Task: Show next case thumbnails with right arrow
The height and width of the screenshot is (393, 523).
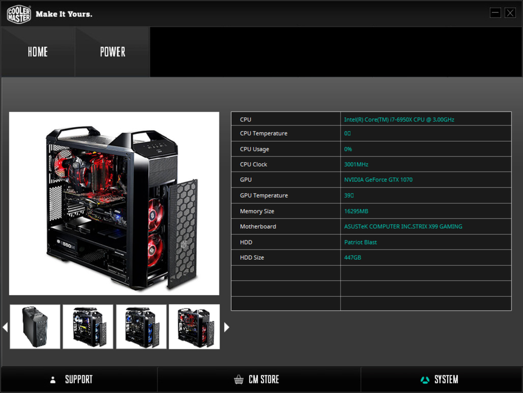Action: coord(226,327)
